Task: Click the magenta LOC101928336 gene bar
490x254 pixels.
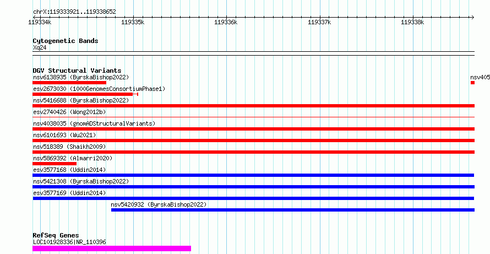Action: (x=112, y=248)
